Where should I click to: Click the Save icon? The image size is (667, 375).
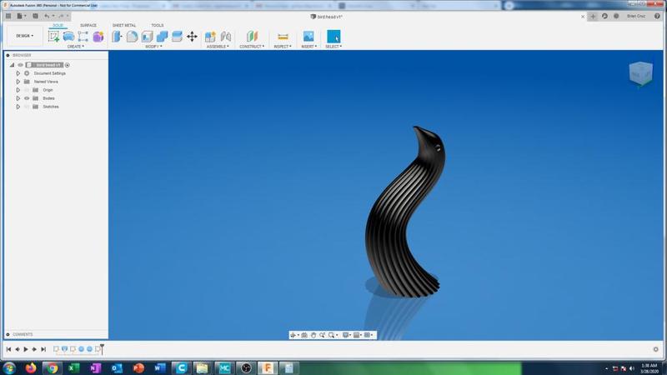coord(35,16)
